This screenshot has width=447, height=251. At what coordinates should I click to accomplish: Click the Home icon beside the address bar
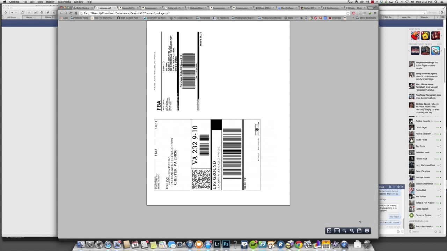point(76,13)
